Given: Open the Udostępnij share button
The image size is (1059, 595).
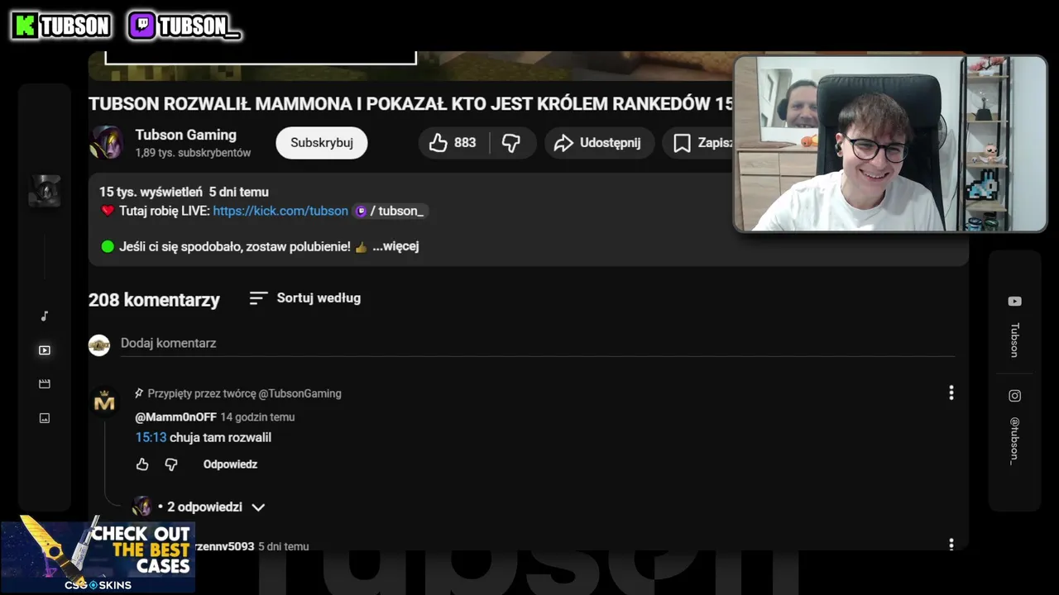Looking at the screenshot, I should click(x=599, y=143).
